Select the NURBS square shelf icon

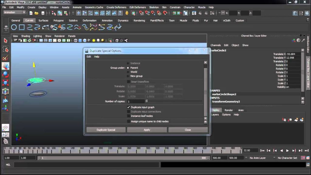pos(22,27)
